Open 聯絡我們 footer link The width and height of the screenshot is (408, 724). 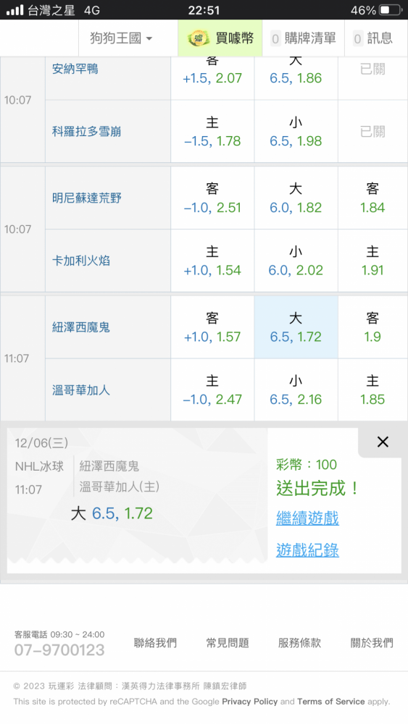[x=155, y=643]
